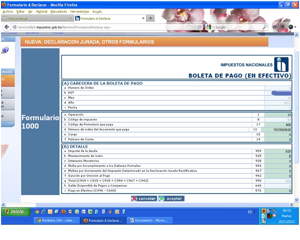Click the Multa por Incumplimiento field

click(x=278, y=166)
